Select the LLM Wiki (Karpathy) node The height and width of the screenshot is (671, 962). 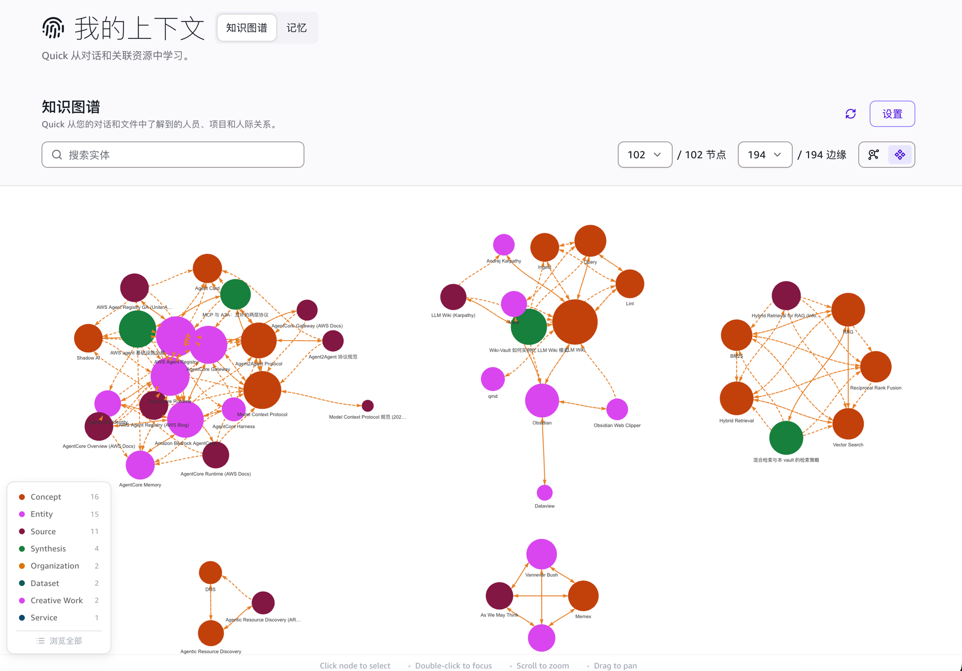coord(453,297)
